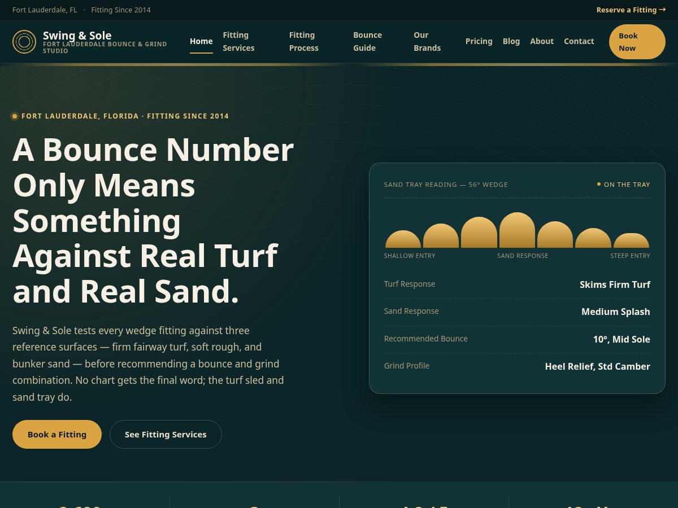Screen dimensions: 678x508
Task: Open the Pricing page
Action: tap(479, 41)
